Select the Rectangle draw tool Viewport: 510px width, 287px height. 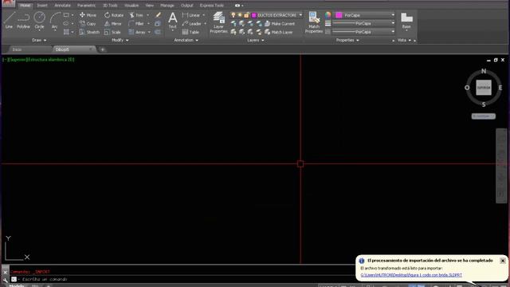point(66,15)
